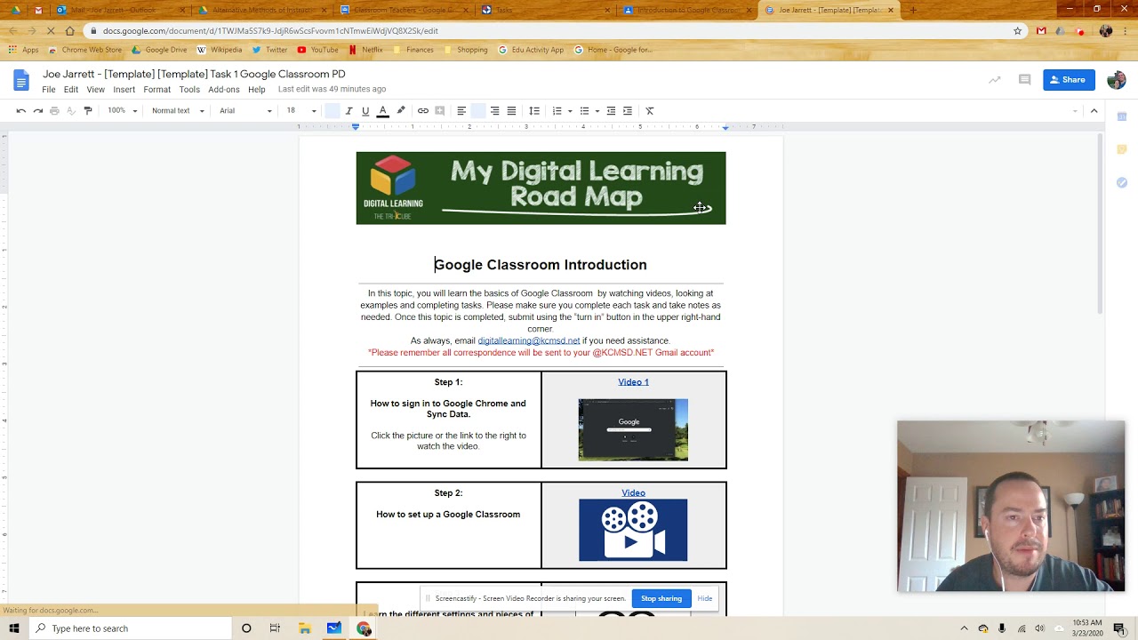This screenshot has height=640, width=1138.
Task: Click the decrease indent icon
Action: point(611,110)
